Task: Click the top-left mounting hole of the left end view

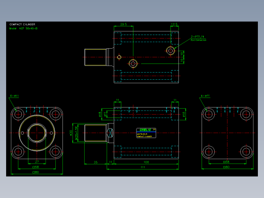Action: [18, 114]
